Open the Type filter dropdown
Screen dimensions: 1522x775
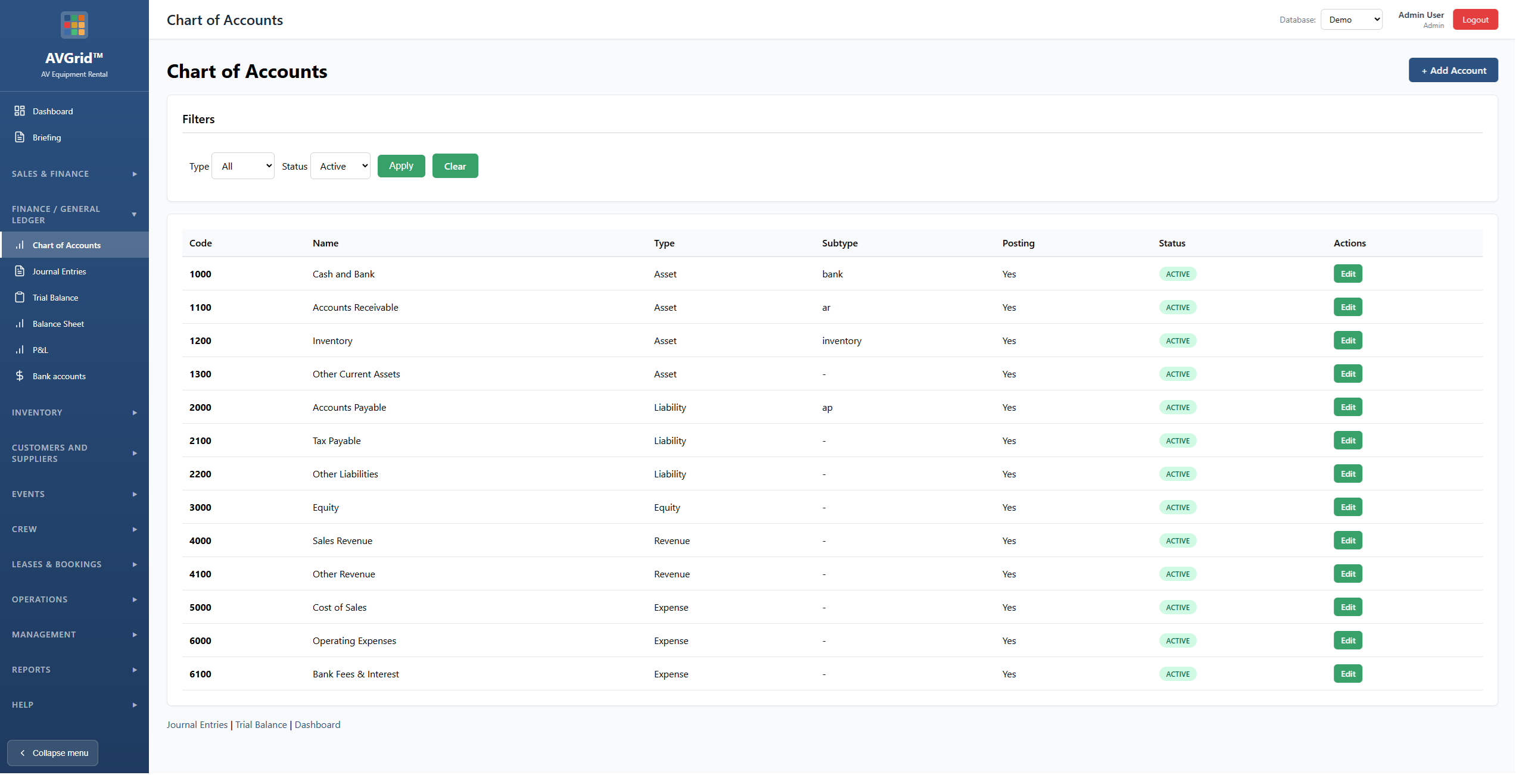242,165
